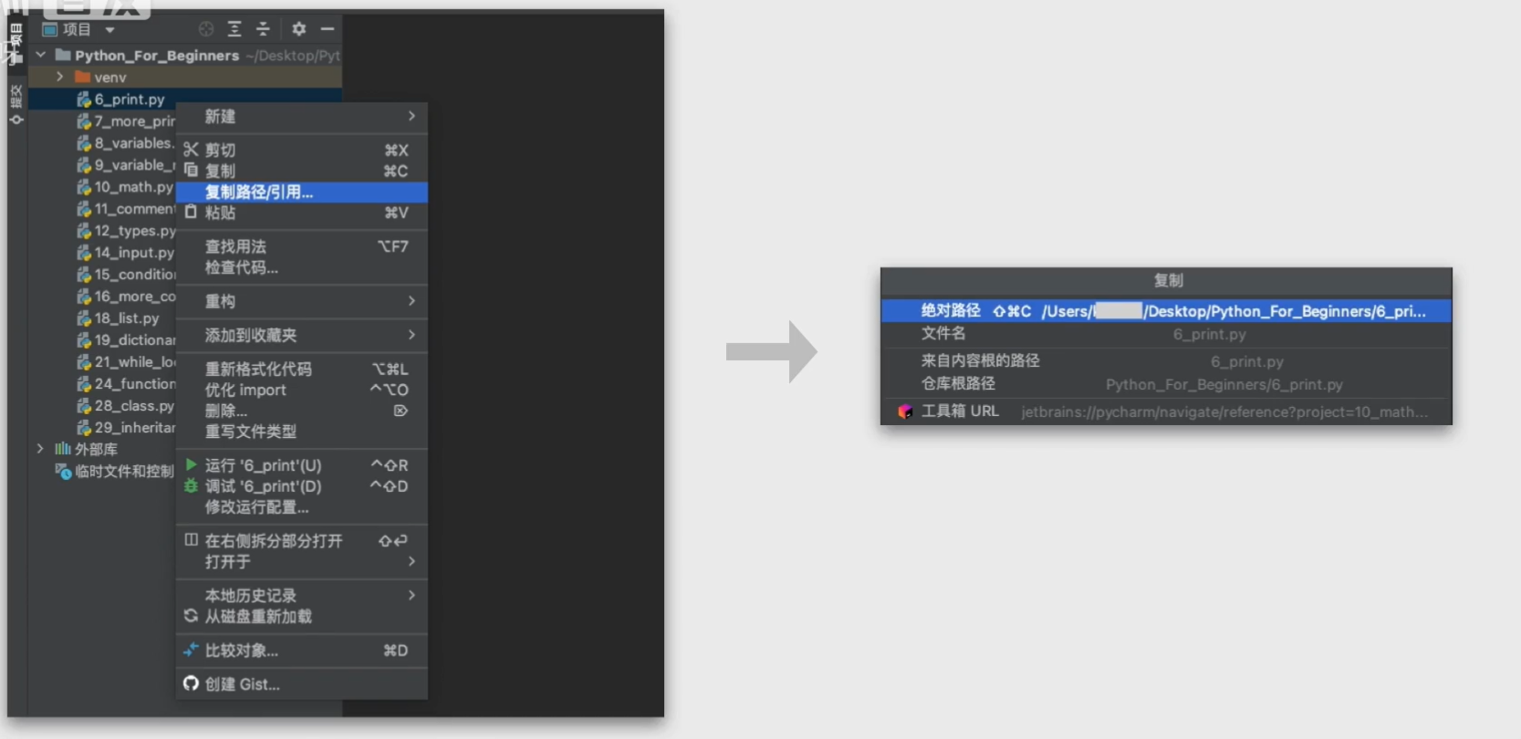1521x739 pixels.
Task: Open the 项目 vertical sidebar tab
Action: [16, 43]
